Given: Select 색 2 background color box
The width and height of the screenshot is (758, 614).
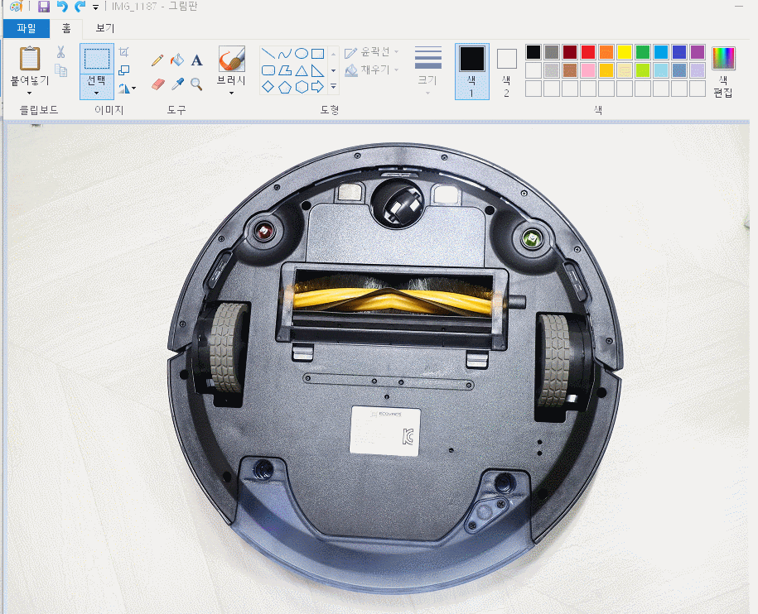Looking at the screenshot, I should pos(507,71).
